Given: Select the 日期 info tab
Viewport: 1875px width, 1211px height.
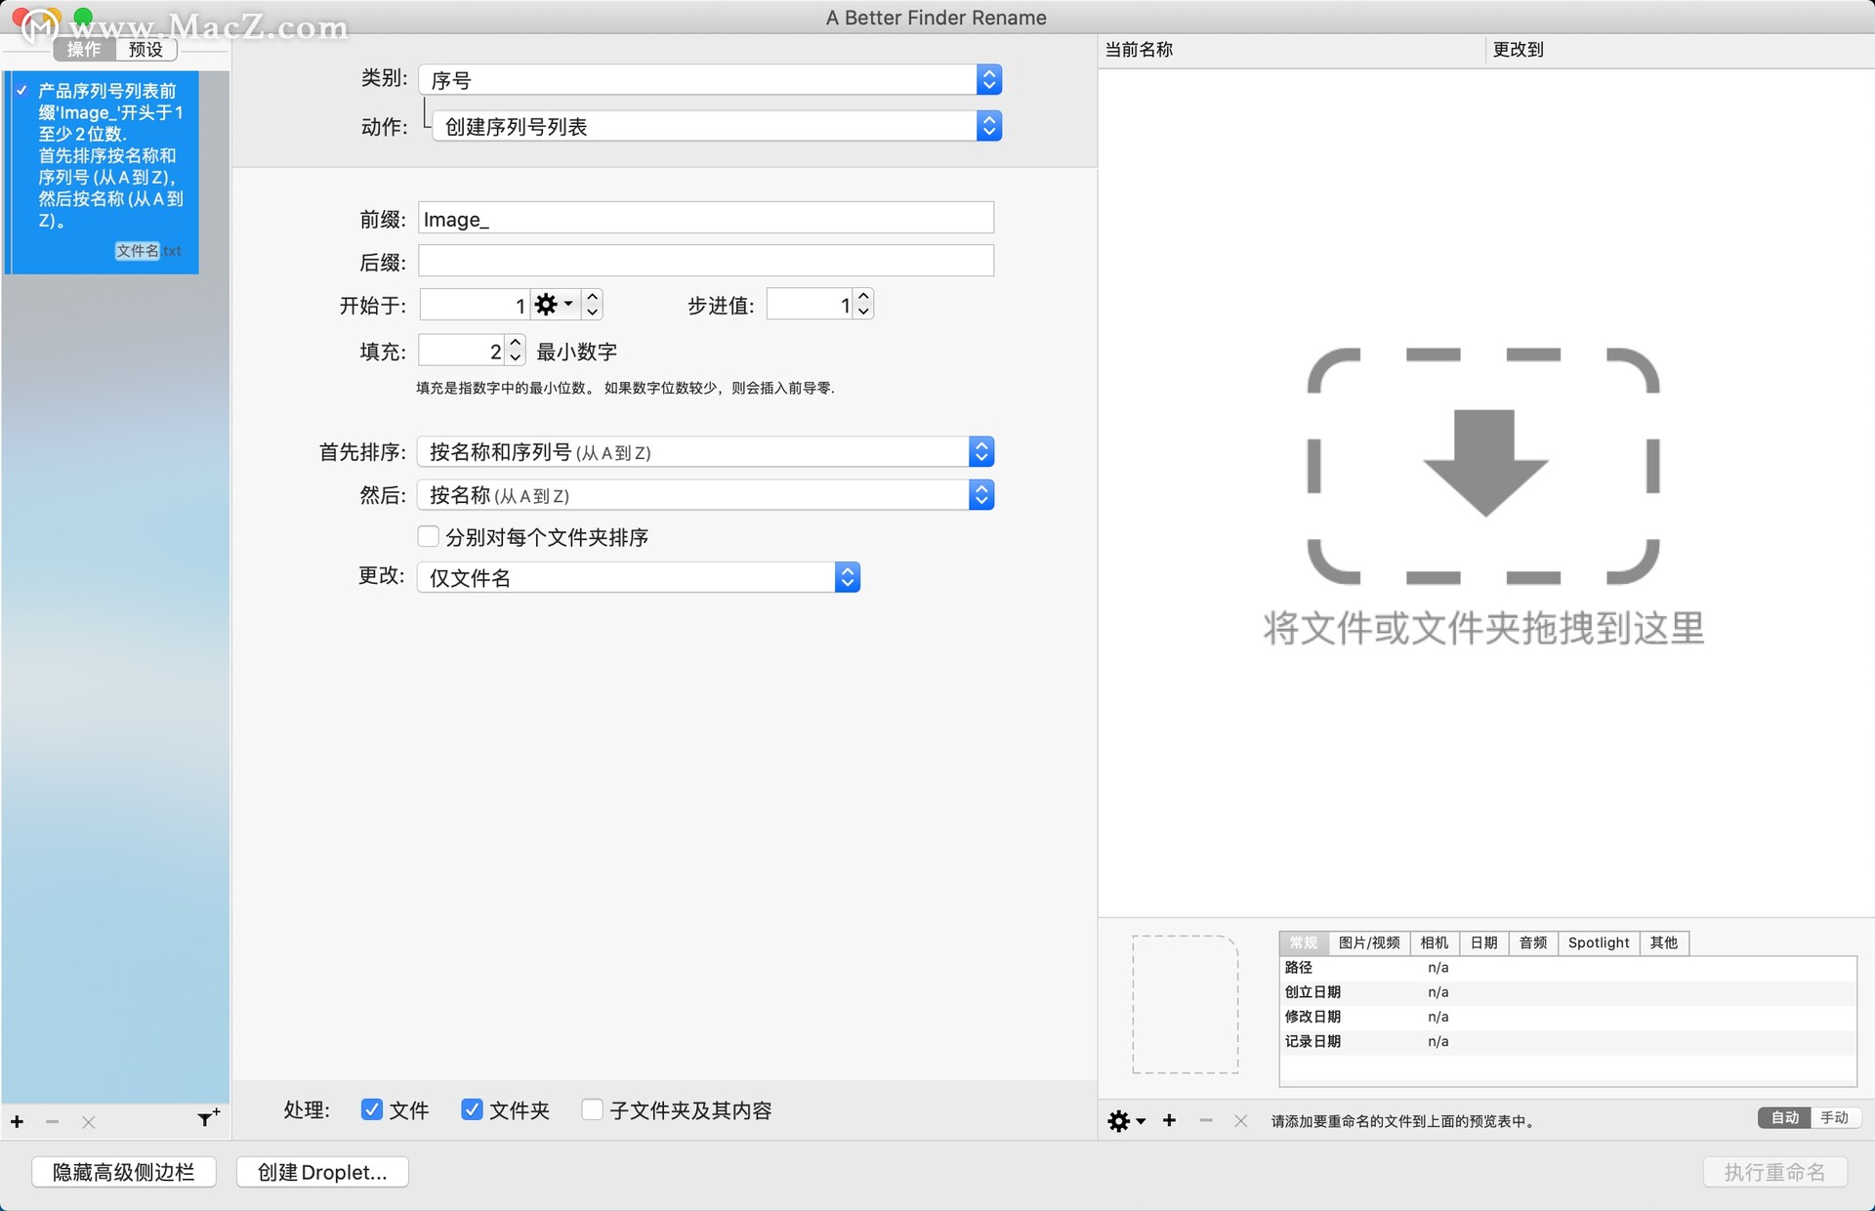Looking at the screenshot, I should point(1484,942).
